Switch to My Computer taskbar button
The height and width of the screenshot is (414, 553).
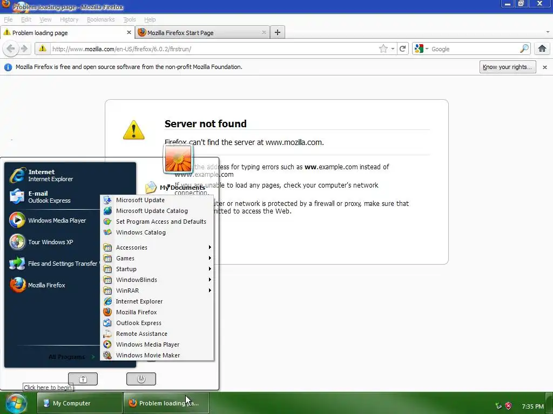pos(80,403)
